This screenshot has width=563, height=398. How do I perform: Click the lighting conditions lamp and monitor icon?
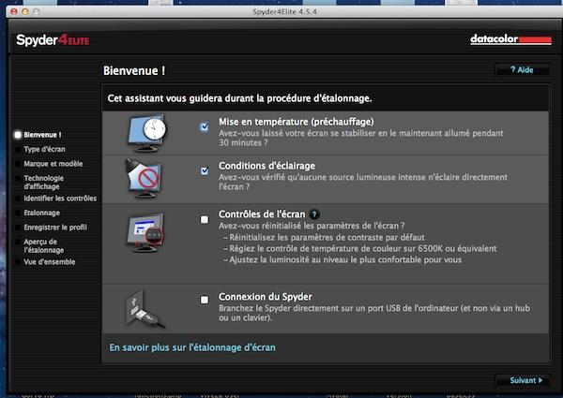(144, 179)
